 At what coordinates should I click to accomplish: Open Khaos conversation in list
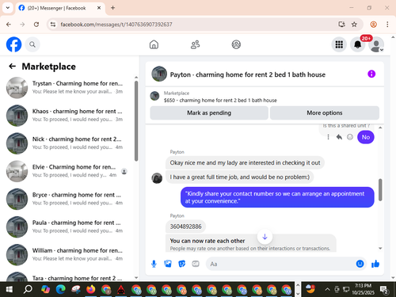pyautogui.click(x=67, y=116)
